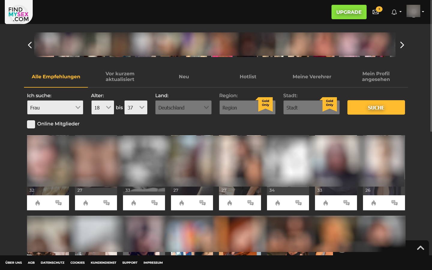Click flame icon on third profile aged 33

(x=133, y=203)
